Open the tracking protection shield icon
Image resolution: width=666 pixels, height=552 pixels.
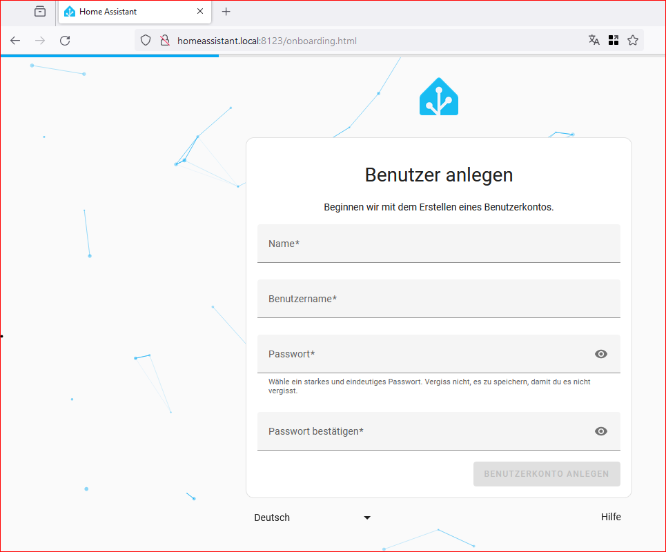click(146, 40)
